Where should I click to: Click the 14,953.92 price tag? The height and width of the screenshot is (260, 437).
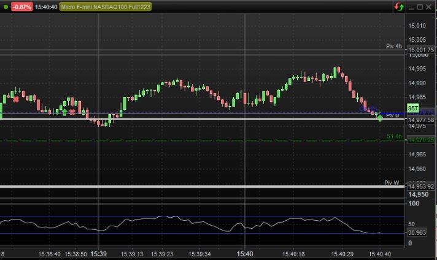(x=421, y=186)
